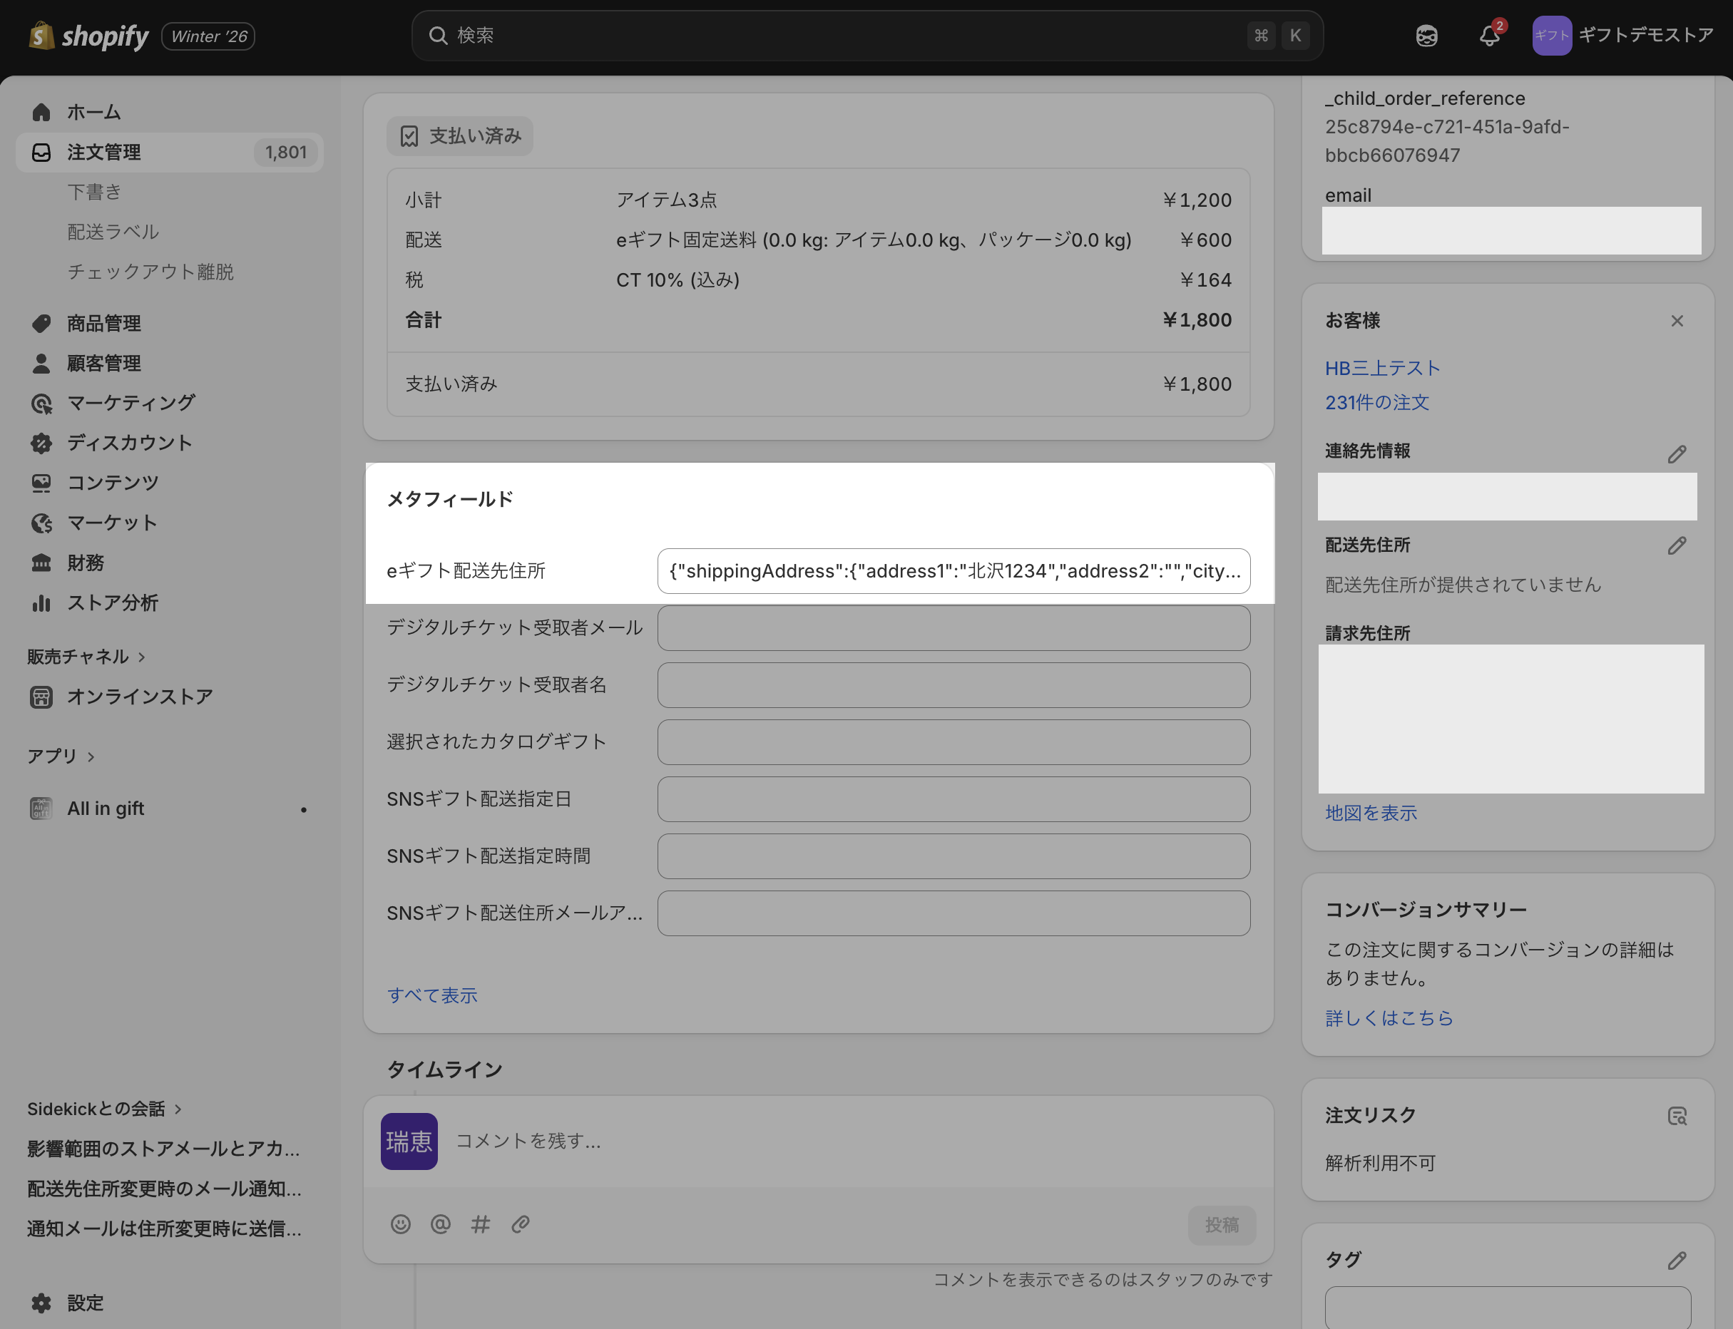The height and width of the screenshot is (1329, 1733).
Task: Click the emoji icon in comment box
Action: pos(400,1223)
